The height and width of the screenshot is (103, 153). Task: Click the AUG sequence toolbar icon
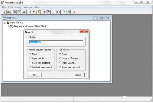[x=44, y=12]
